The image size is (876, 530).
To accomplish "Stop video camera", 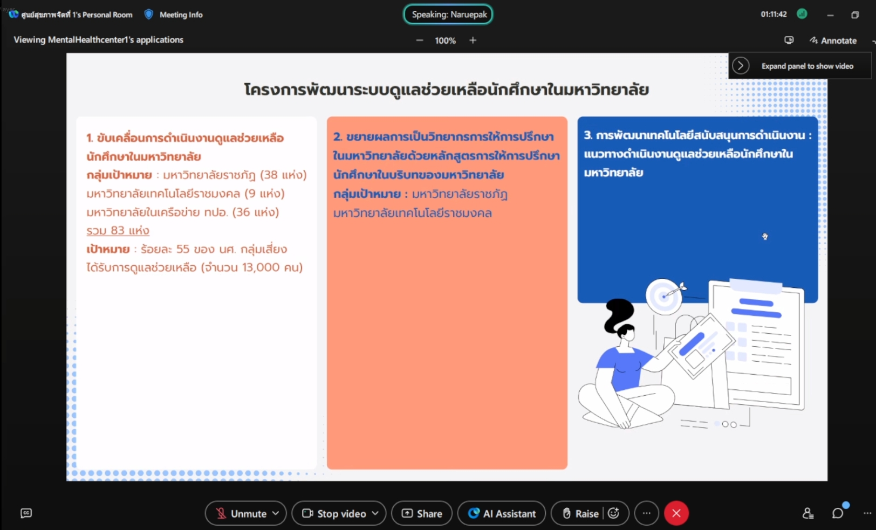I will point(334,513).
